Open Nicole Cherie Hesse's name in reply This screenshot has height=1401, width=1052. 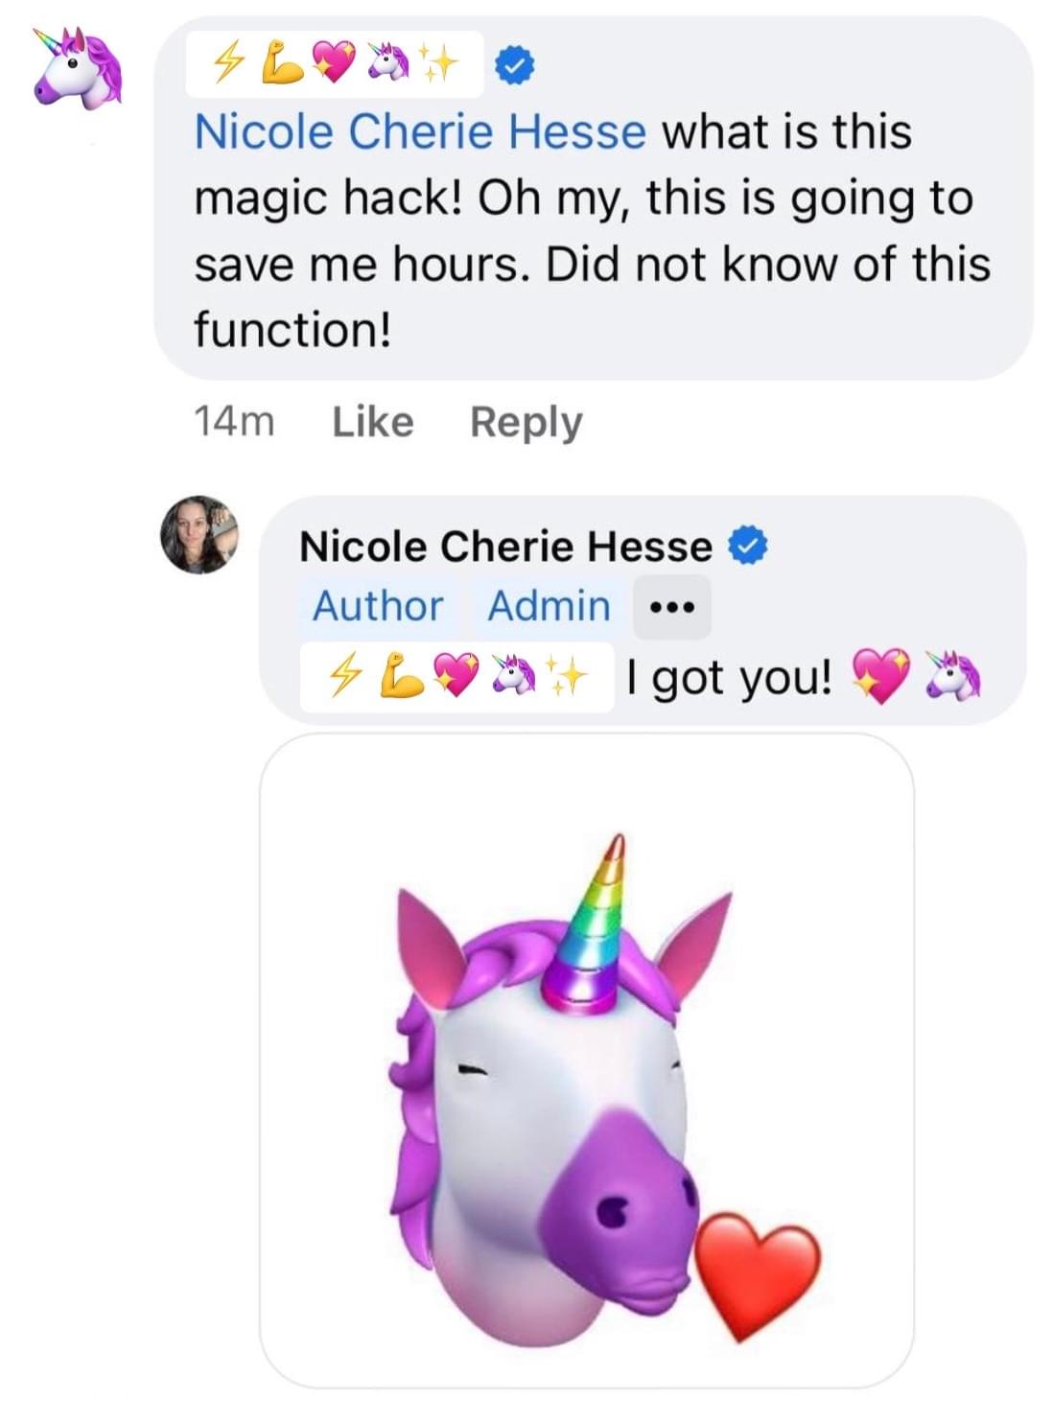(x=506, y=547)
